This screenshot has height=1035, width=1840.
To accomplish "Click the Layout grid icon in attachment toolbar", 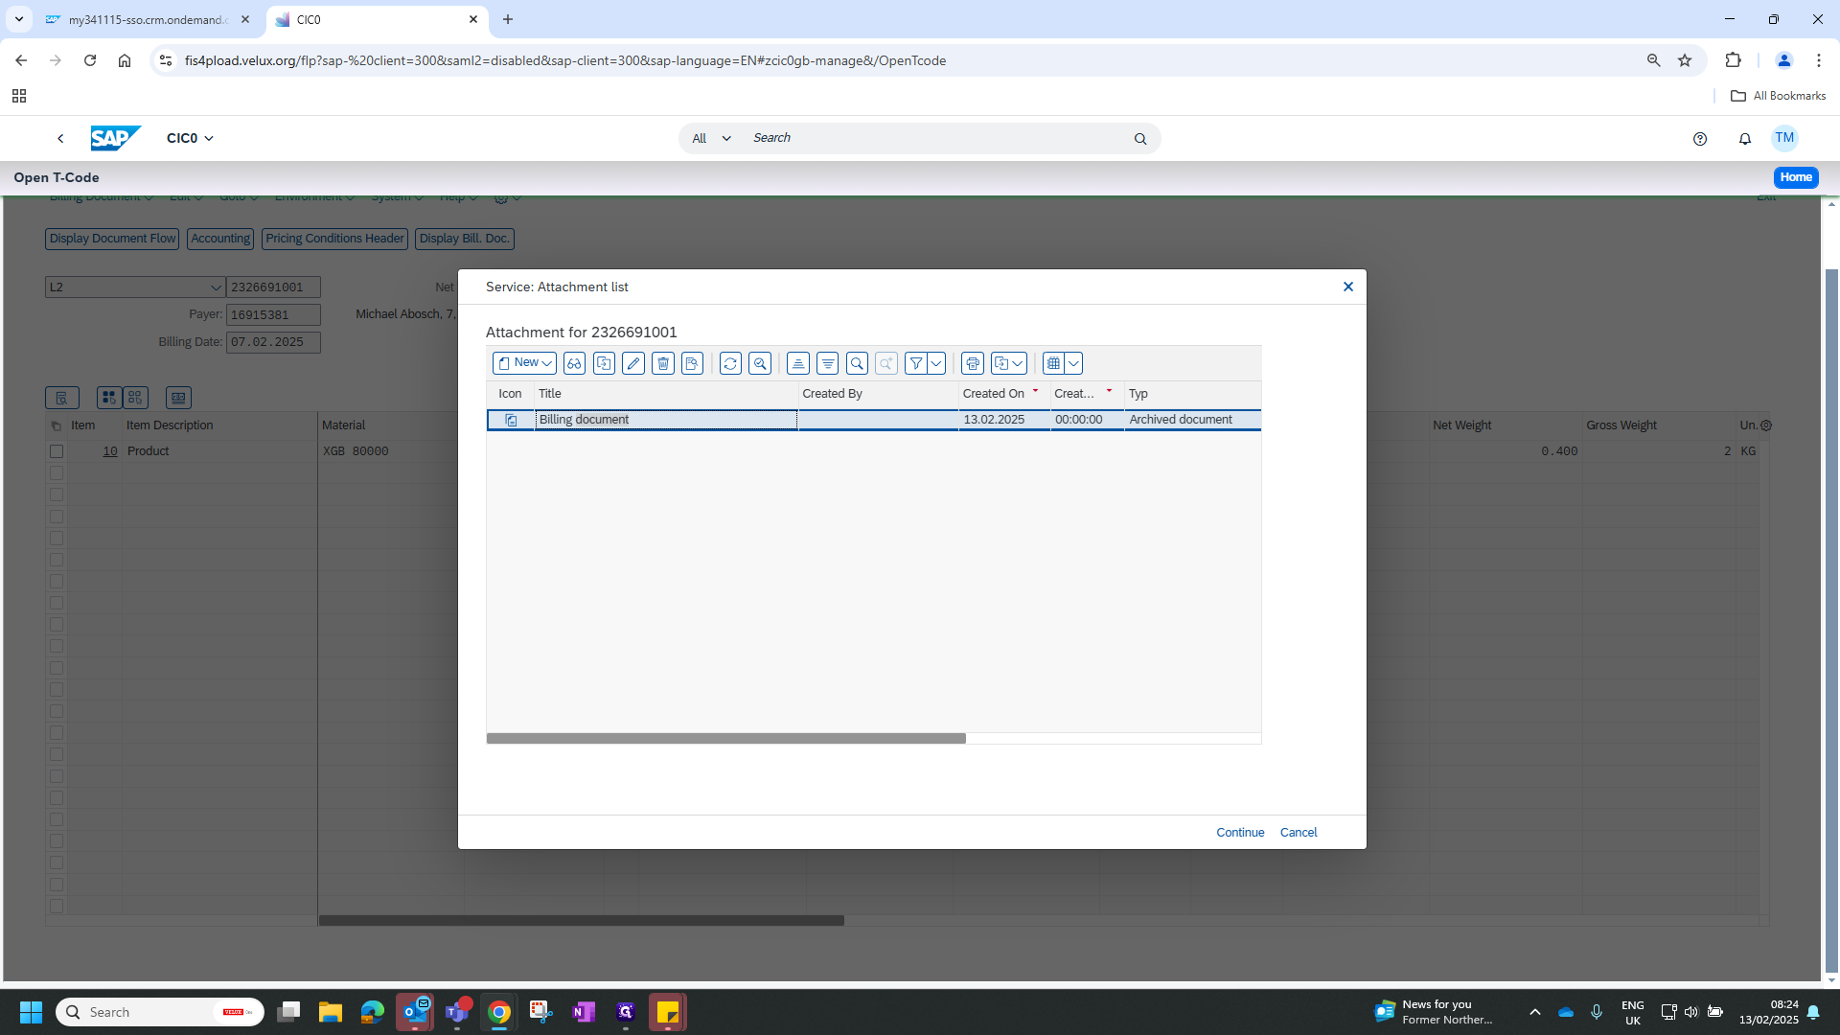I will pos(1054,363).
